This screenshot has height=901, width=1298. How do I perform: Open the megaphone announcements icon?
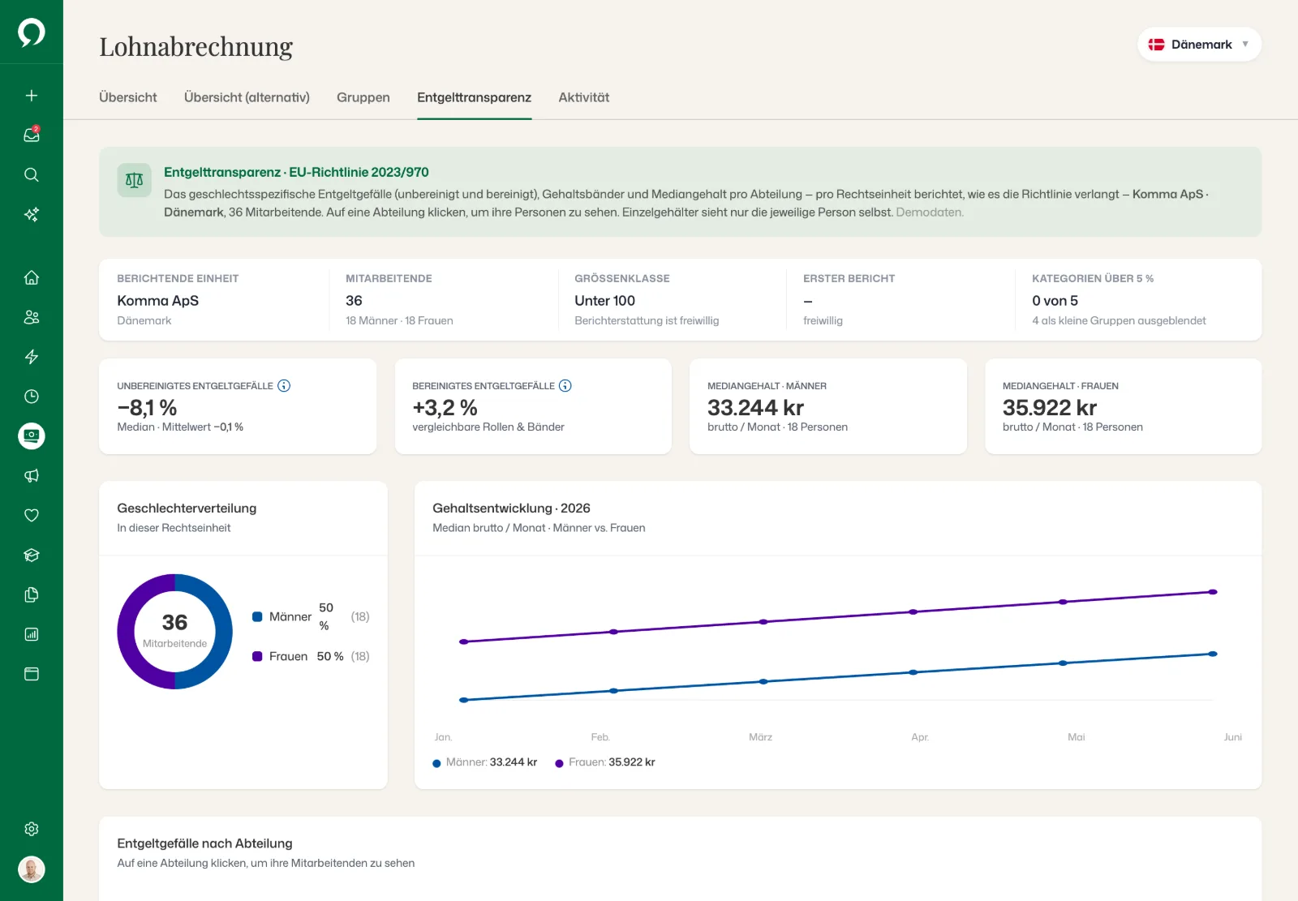[x=32, y=476]
